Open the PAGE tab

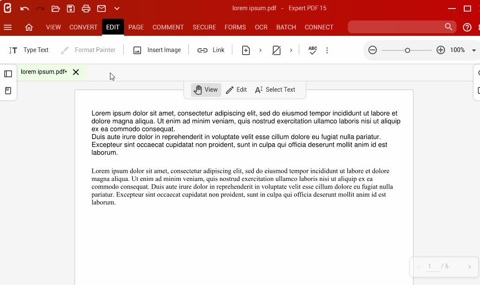(x=136, y=27)
